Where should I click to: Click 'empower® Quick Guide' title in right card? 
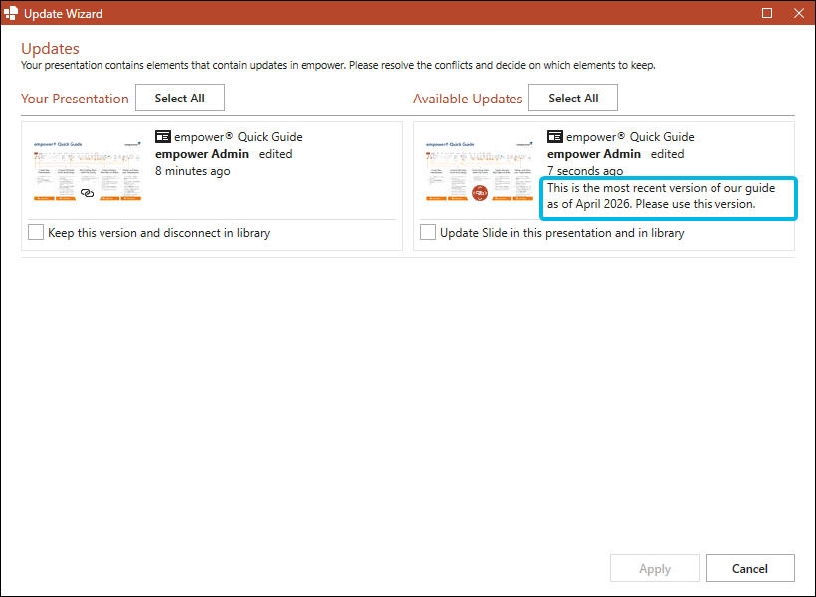point(630,137)
